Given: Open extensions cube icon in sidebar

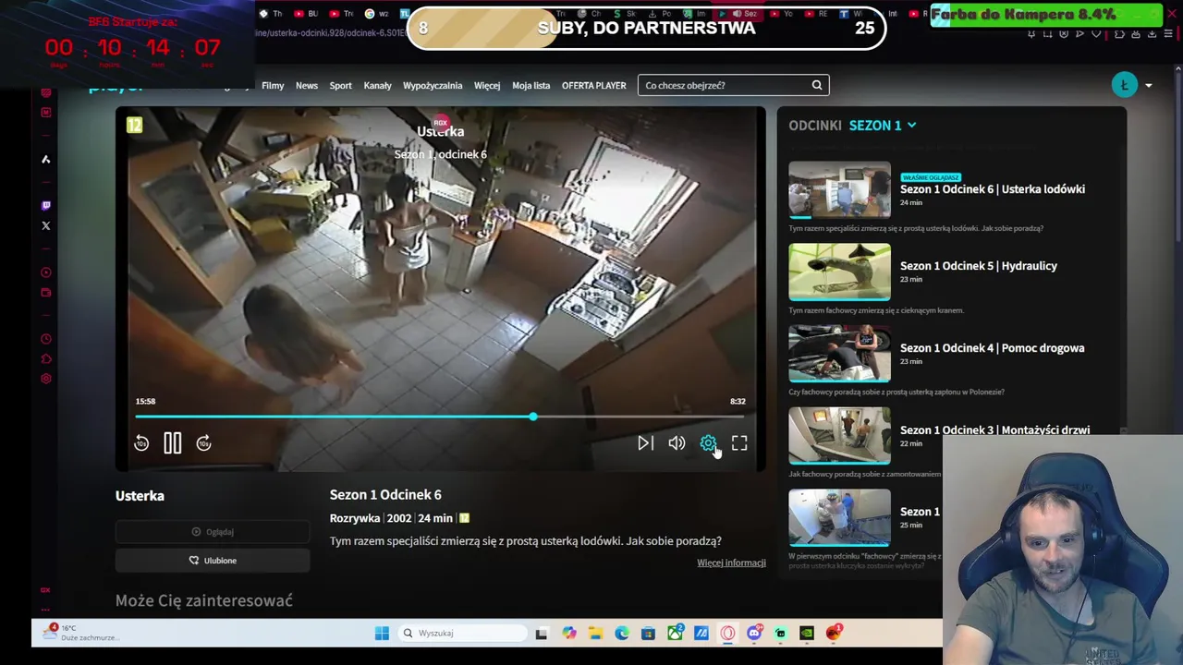Looking at the screenshot, I should point(46,359).
